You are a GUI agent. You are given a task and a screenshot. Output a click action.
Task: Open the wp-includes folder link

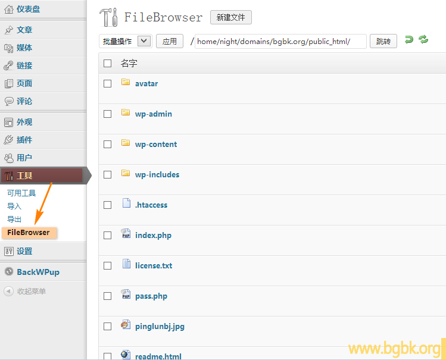(157, 175)
